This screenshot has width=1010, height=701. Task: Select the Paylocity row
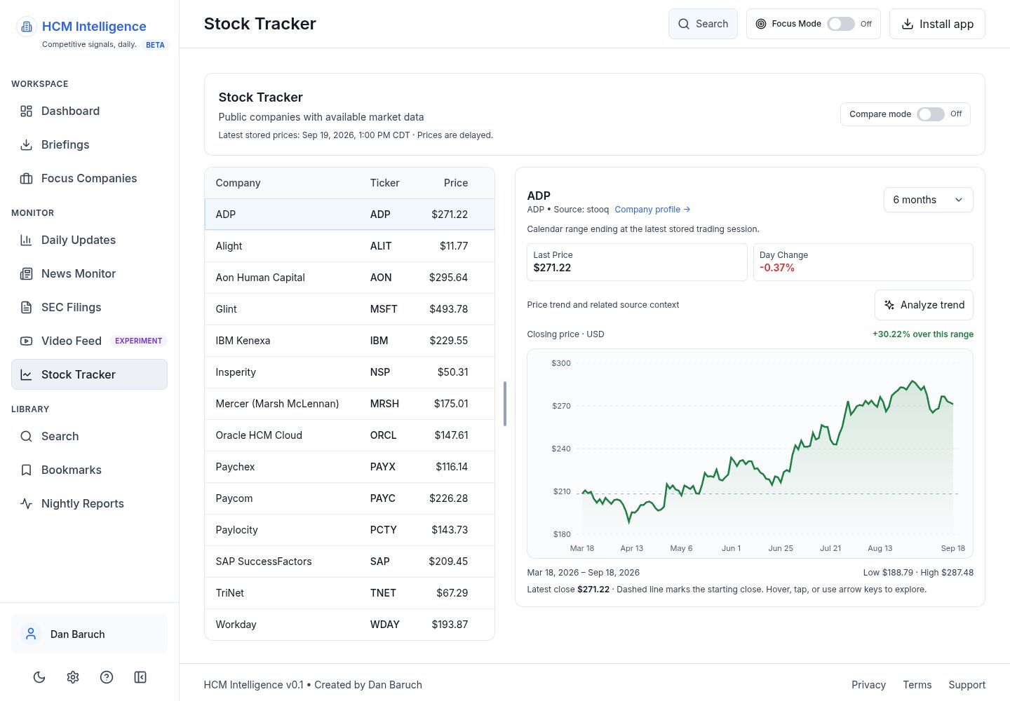pos(349,530)
